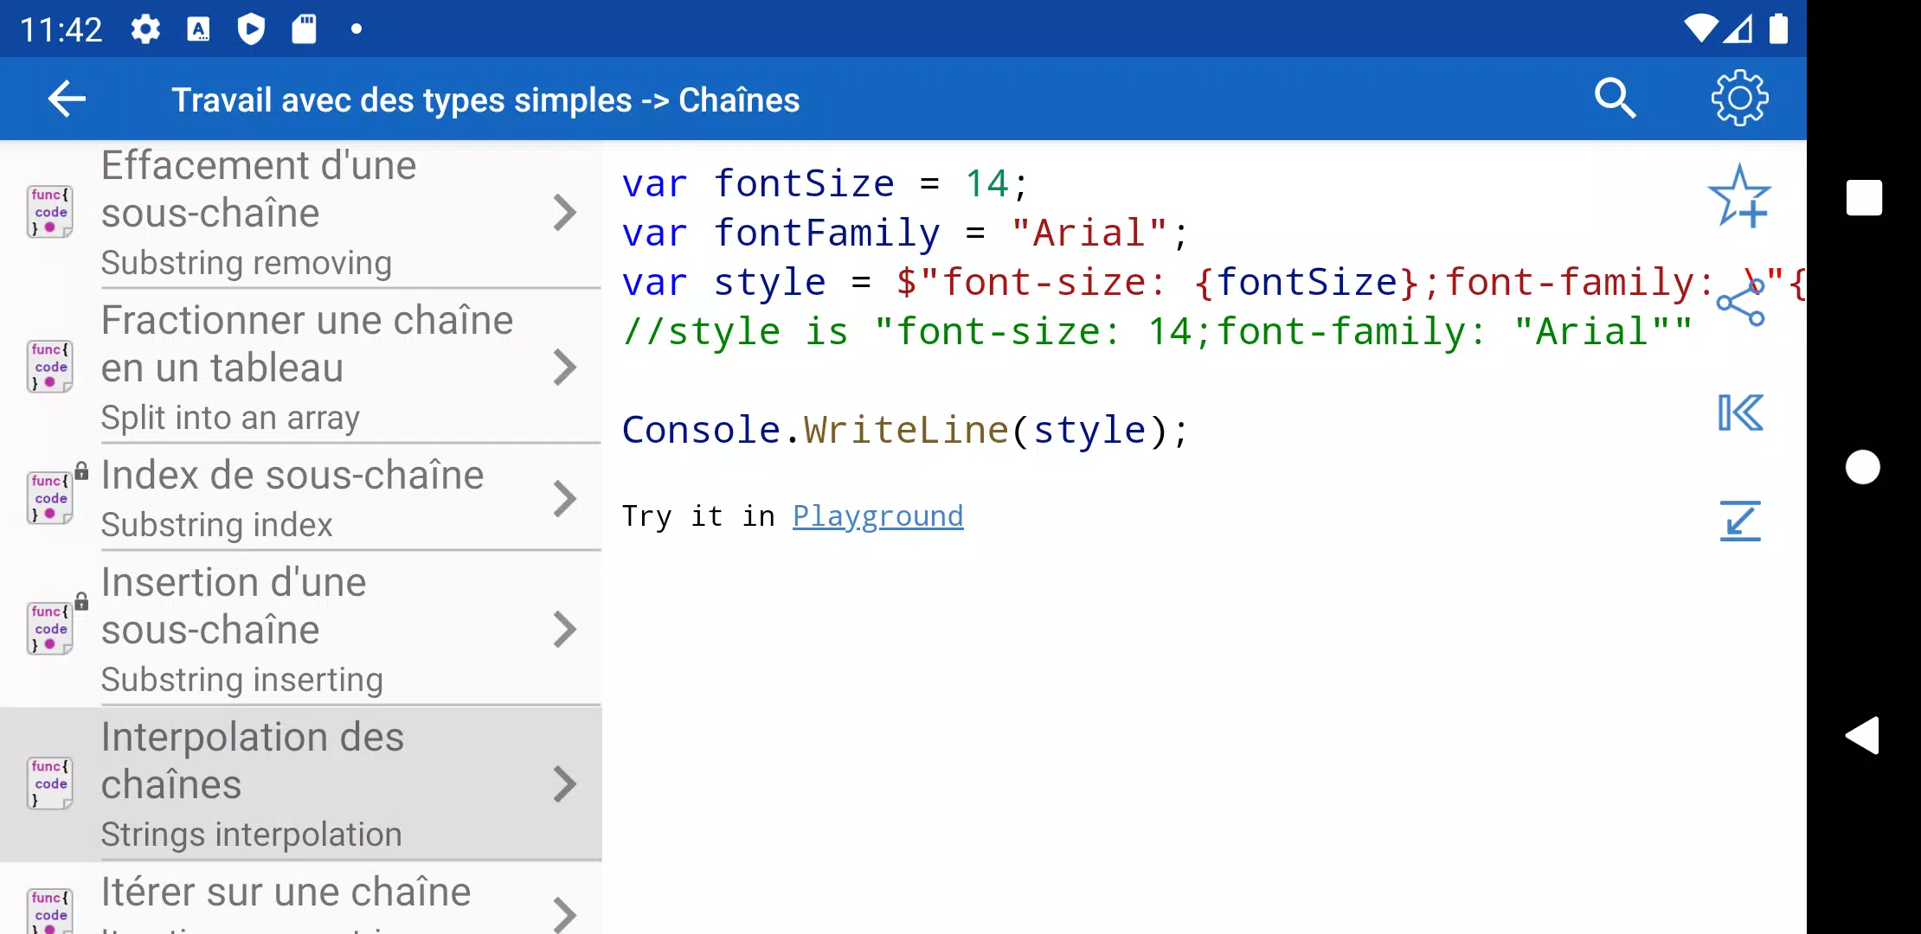Image resolution: width=1921 pixels, height=934 pixels.
Task: Tap the Strings interpolation subtitle
Action: pos(251,835)
